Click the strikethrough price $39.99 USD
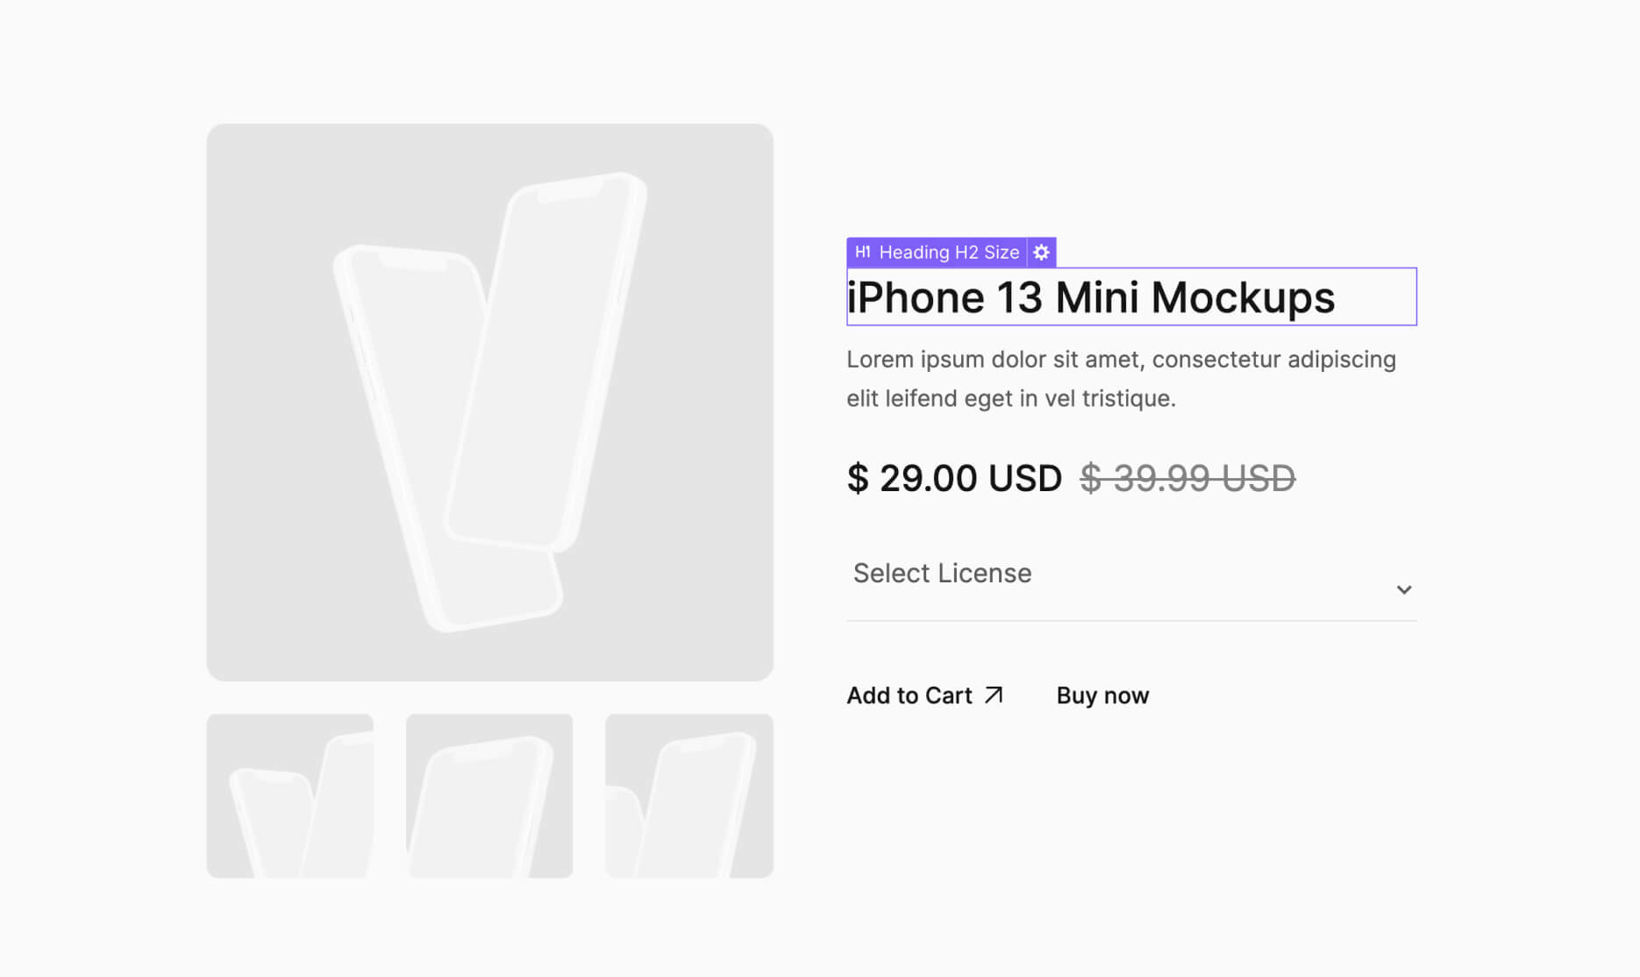Image resolution: width=1640 pixels, height=977 pixels. pyautogui.click(x=1187, y=478)
